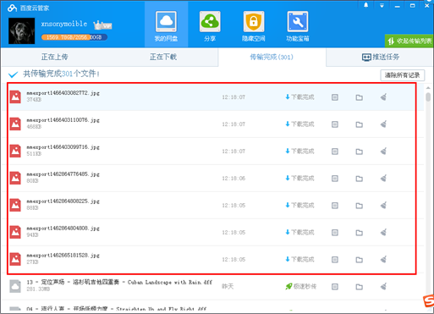Select file name mmexport1462665181528.jpg
The height and width of the screenshot is (314, 434).
coord(63,256)
